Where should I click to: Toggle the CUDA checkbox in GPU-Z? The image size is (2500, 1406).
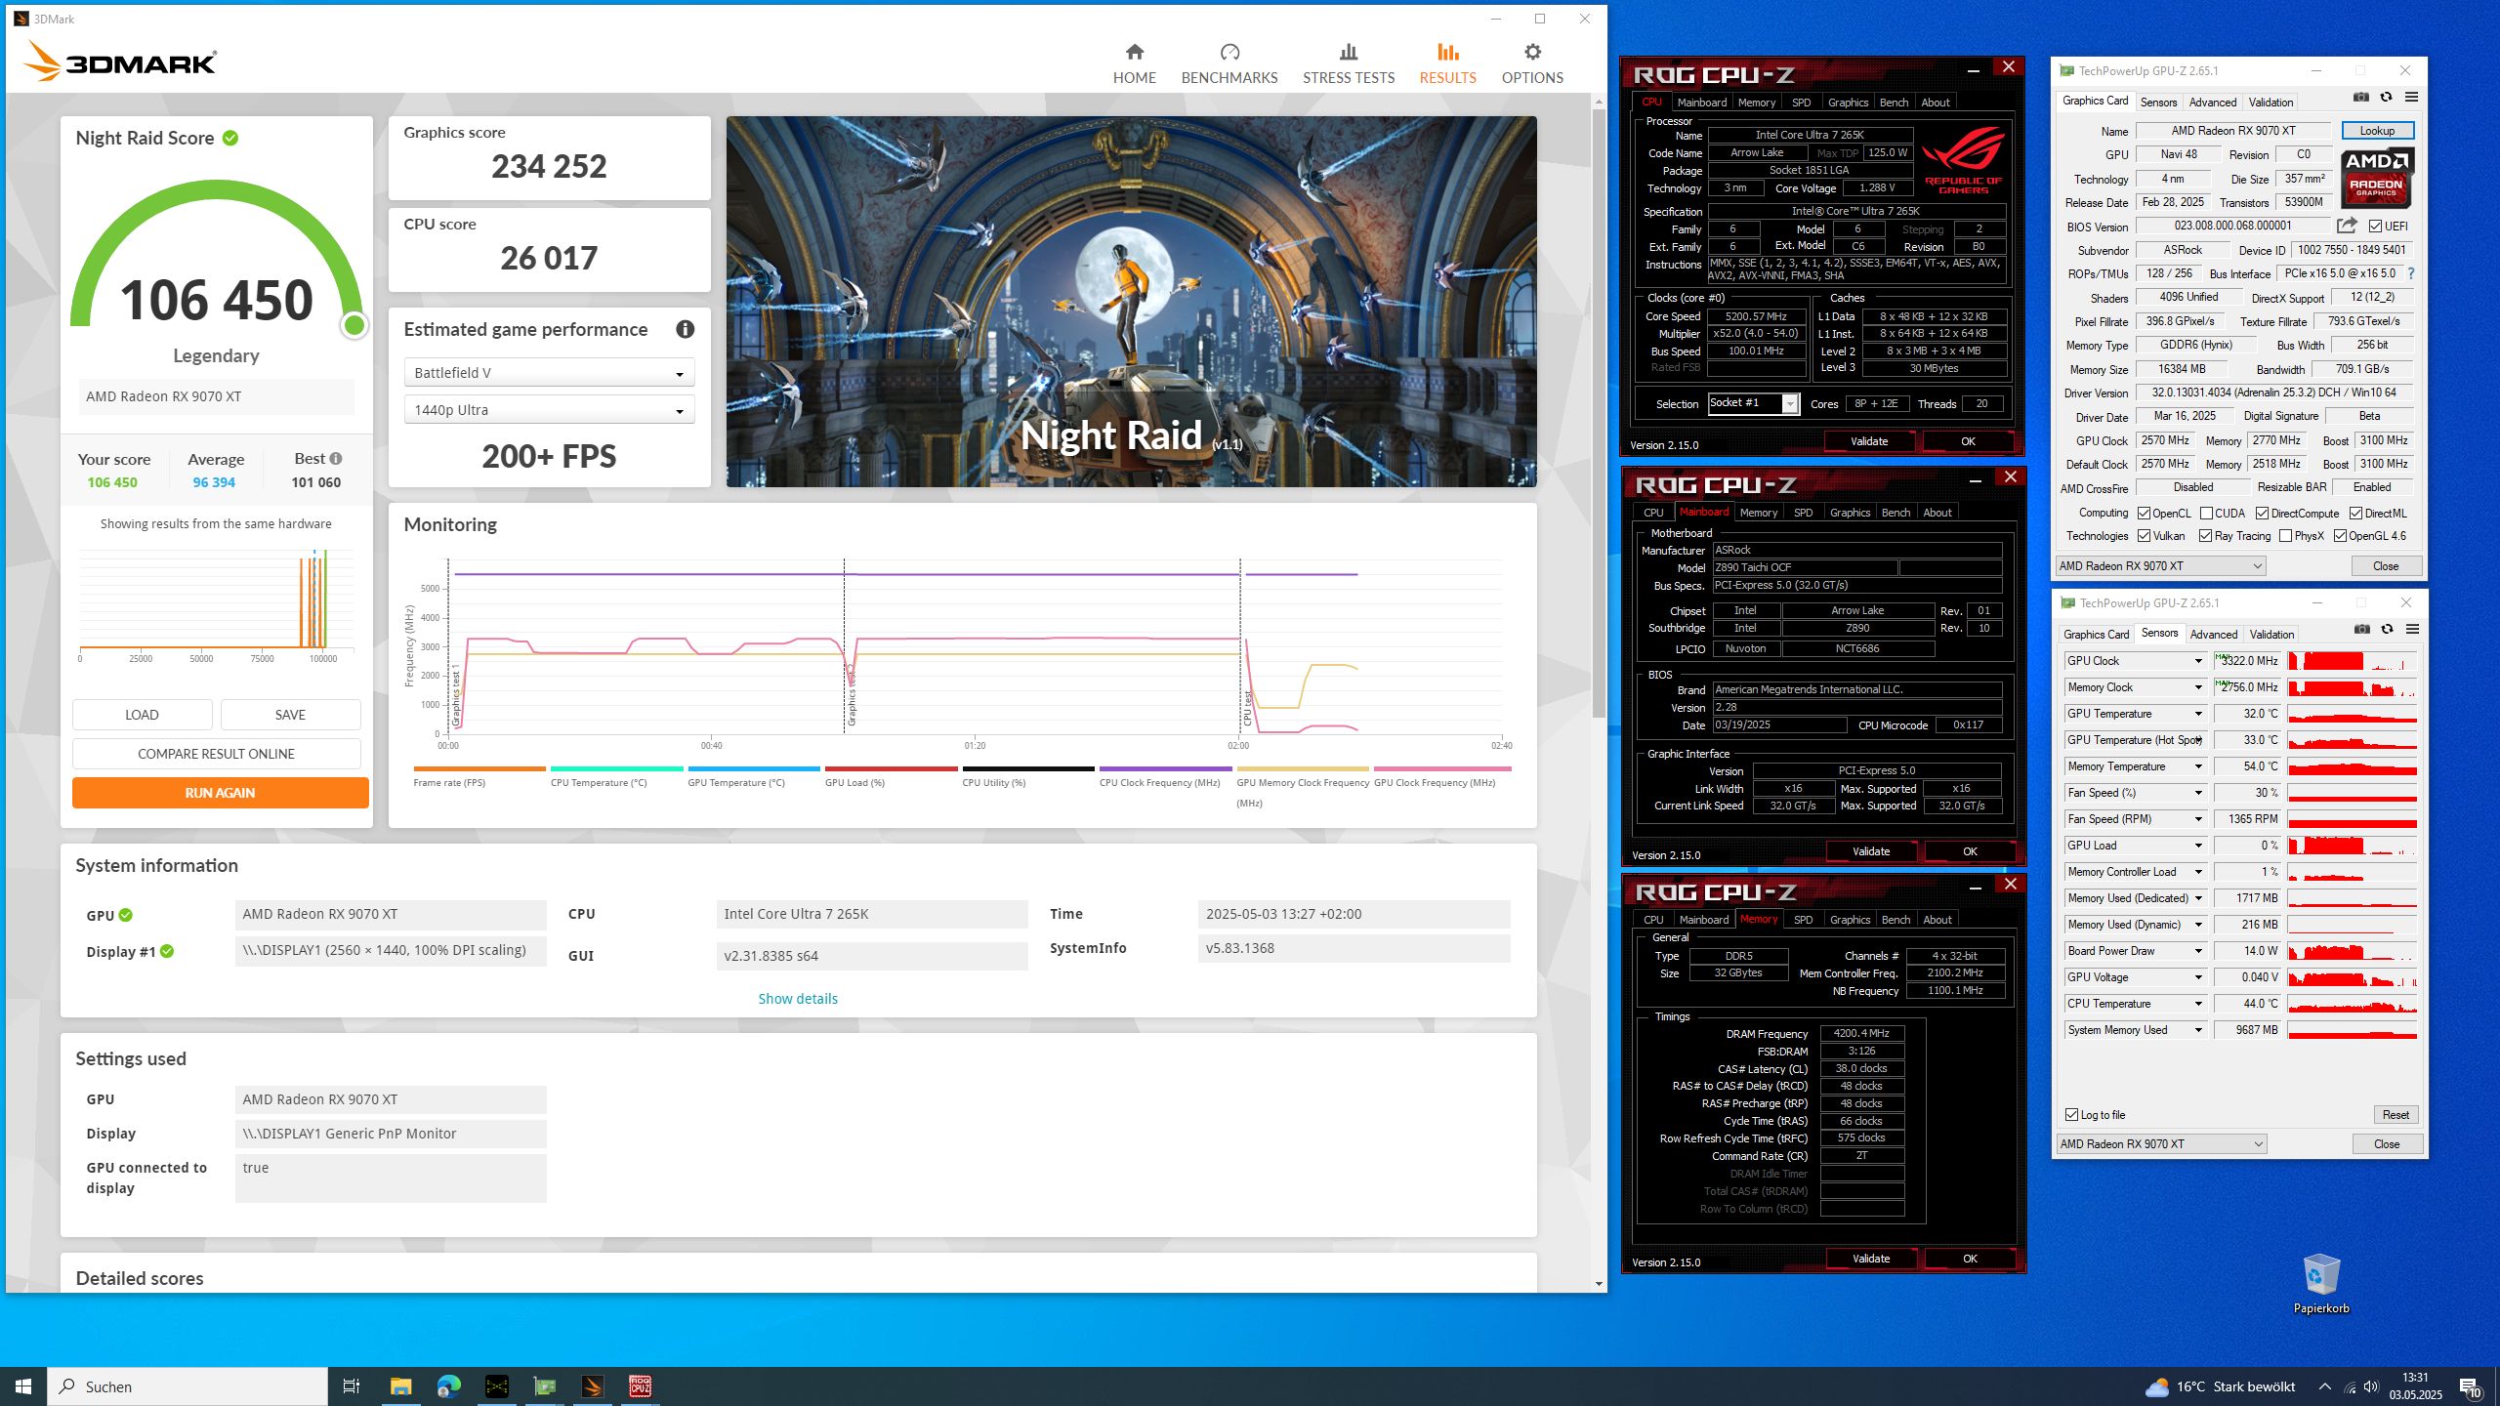(2206, 513)
